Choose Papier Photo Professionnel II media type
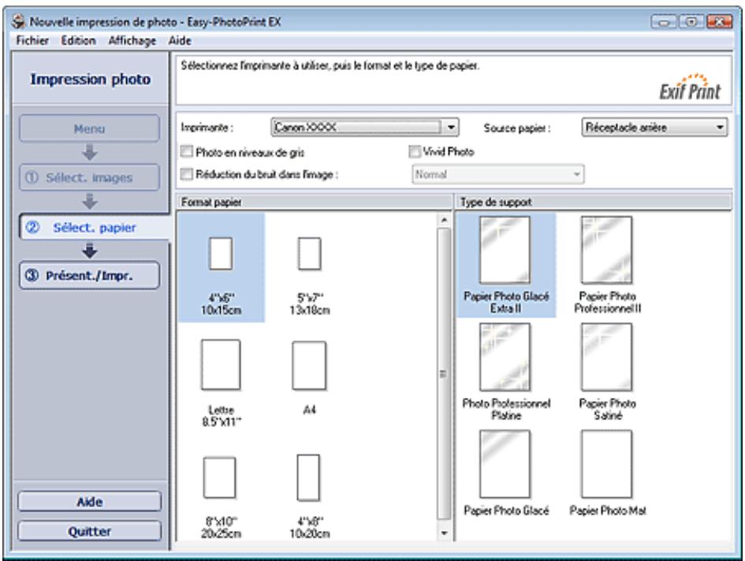Viewport: 745px width, 561px height. (607, 265)
